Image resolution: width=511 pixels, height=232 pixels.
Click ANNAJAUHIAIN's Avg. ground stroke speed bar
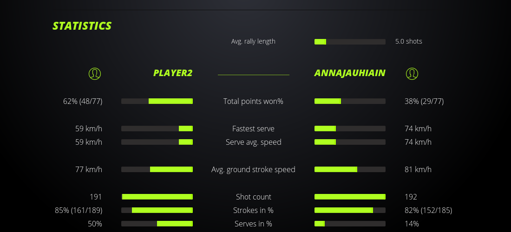tap(350, 169)
